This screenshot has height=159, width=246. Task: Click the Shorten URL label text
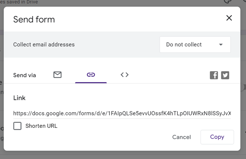click(x=41, y=126)
